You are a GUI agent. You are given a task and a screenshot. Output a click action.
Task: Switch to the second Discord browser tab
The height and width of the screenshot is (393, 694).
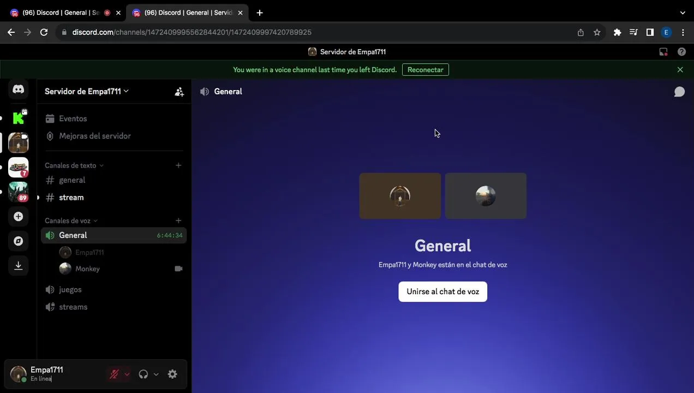click(187, 13)
